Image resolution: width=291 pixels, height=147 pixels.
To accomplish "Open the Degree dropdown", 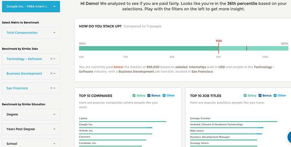I will pos(31,114).
